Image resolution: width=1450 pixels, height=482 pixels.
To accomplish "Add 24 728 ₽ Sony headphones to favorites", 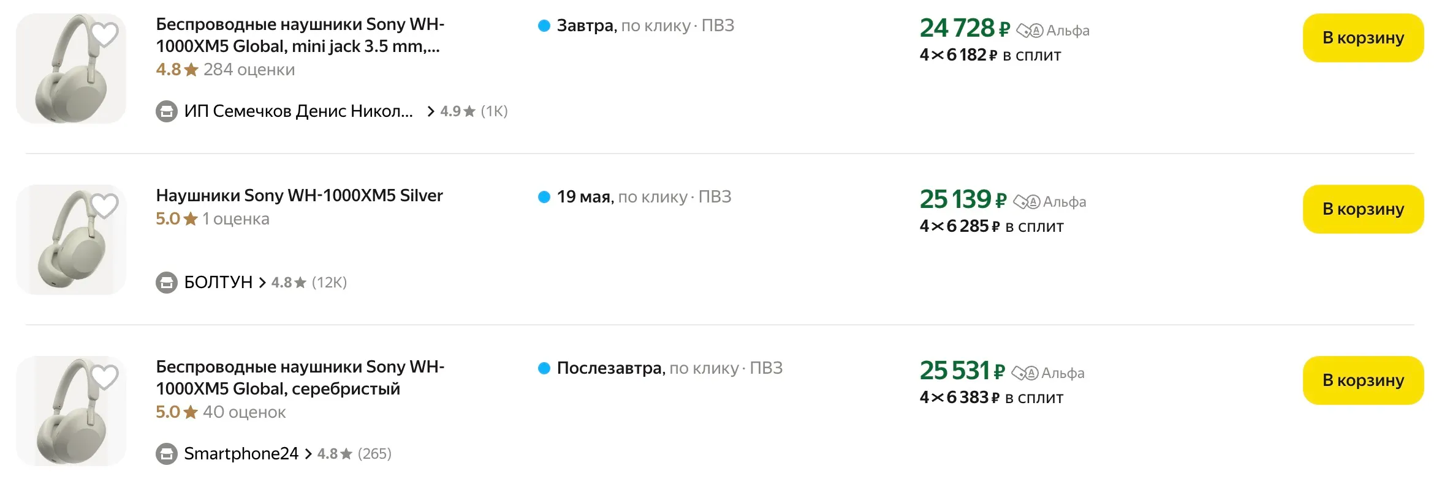I will (x=105, y=35).
